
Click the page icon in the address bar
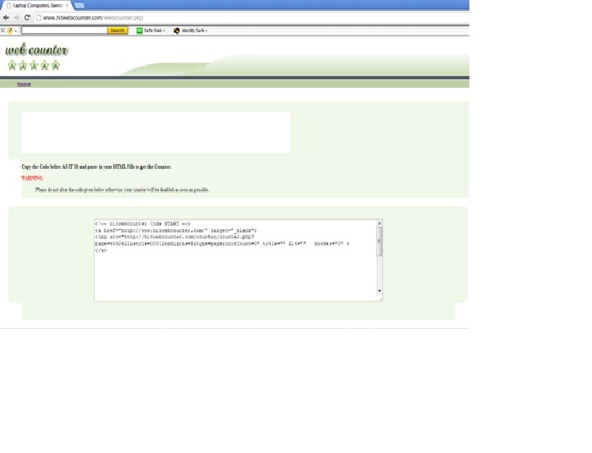pos(39,18)
